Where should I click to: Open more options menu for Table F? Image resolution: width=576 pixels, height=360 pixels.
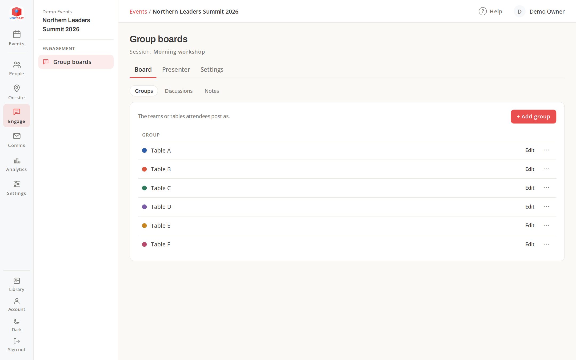[546, 244]
